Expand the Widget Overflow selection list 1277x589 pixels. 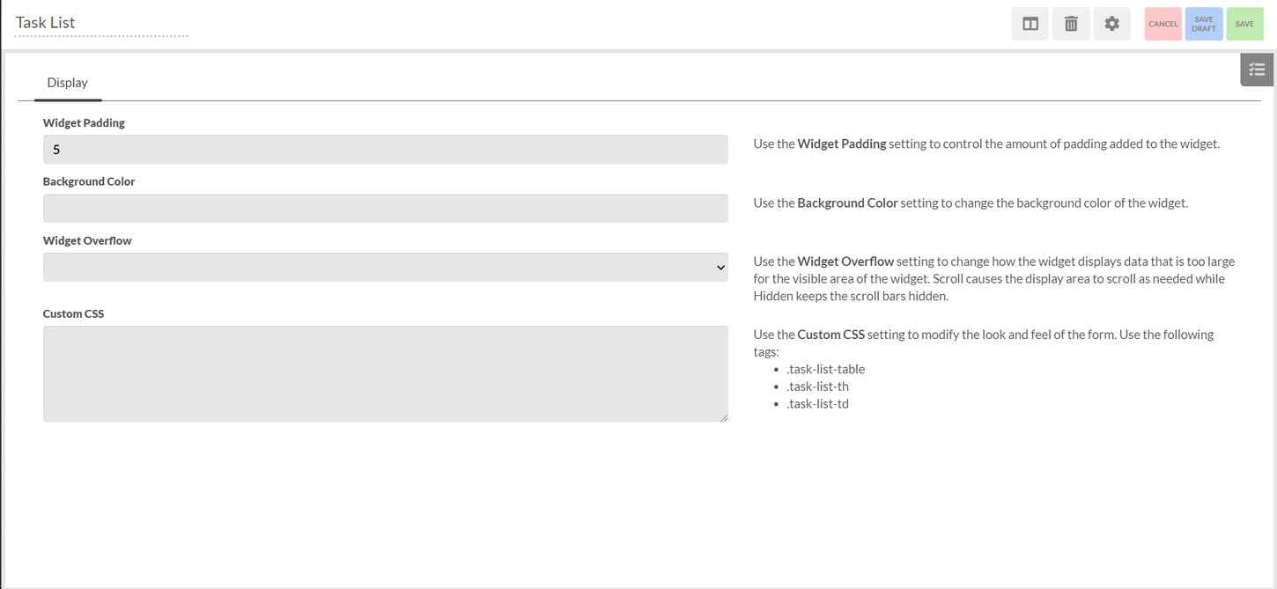point(385,267)
